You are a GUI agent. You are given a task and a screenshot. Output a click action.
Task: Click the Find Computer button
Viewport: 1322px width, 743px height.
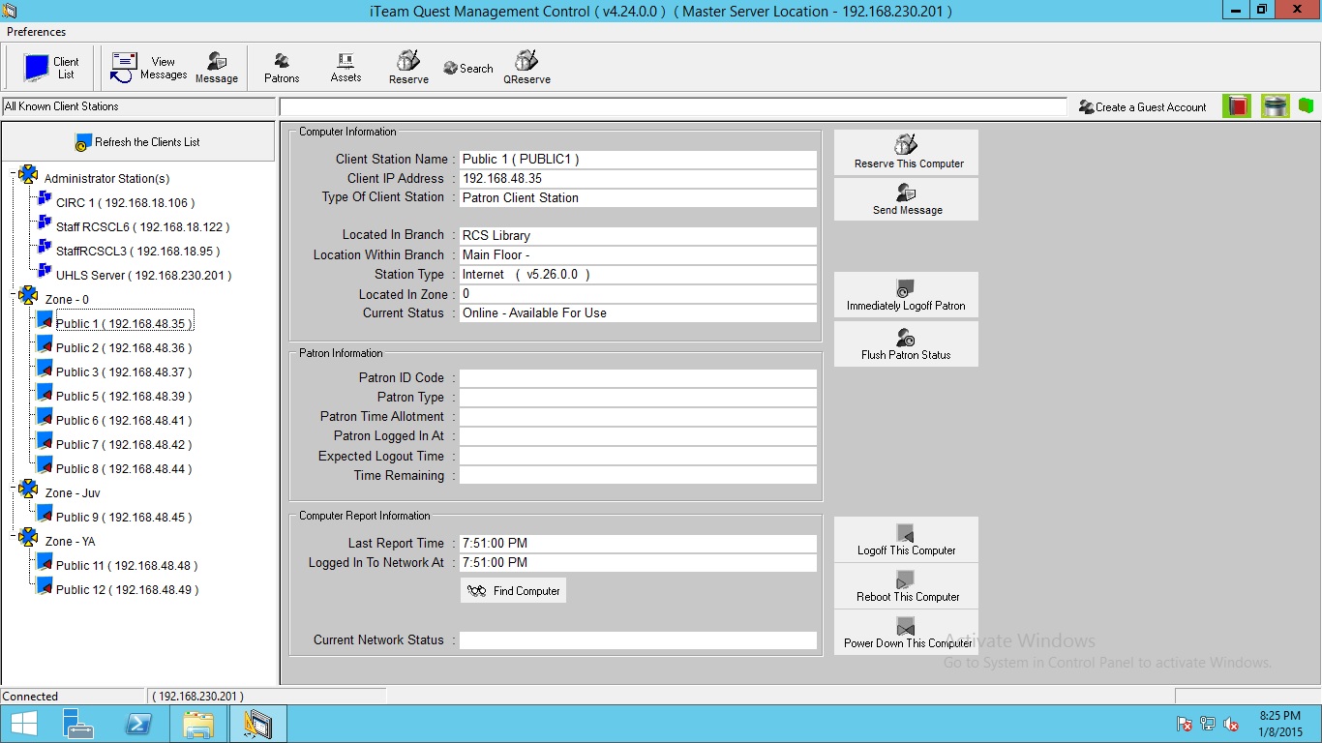(x=514, y=591)
